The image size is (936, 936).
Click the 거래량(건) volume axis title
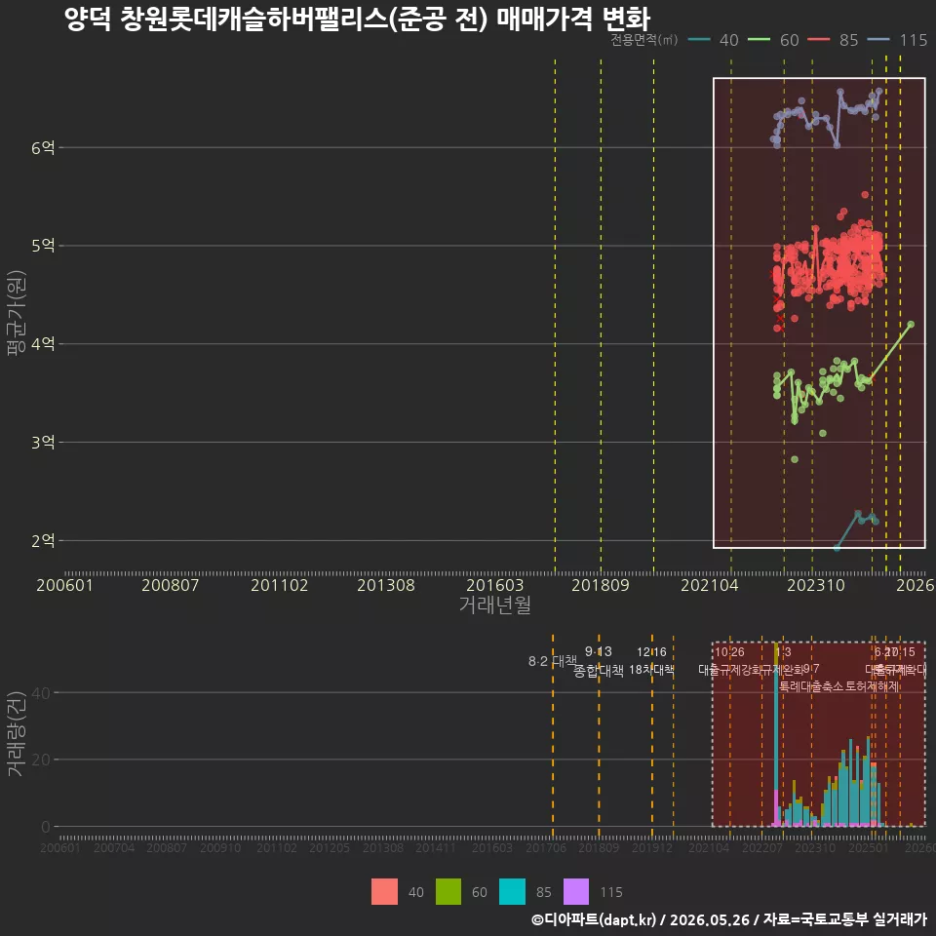click(x=17, y=733)
